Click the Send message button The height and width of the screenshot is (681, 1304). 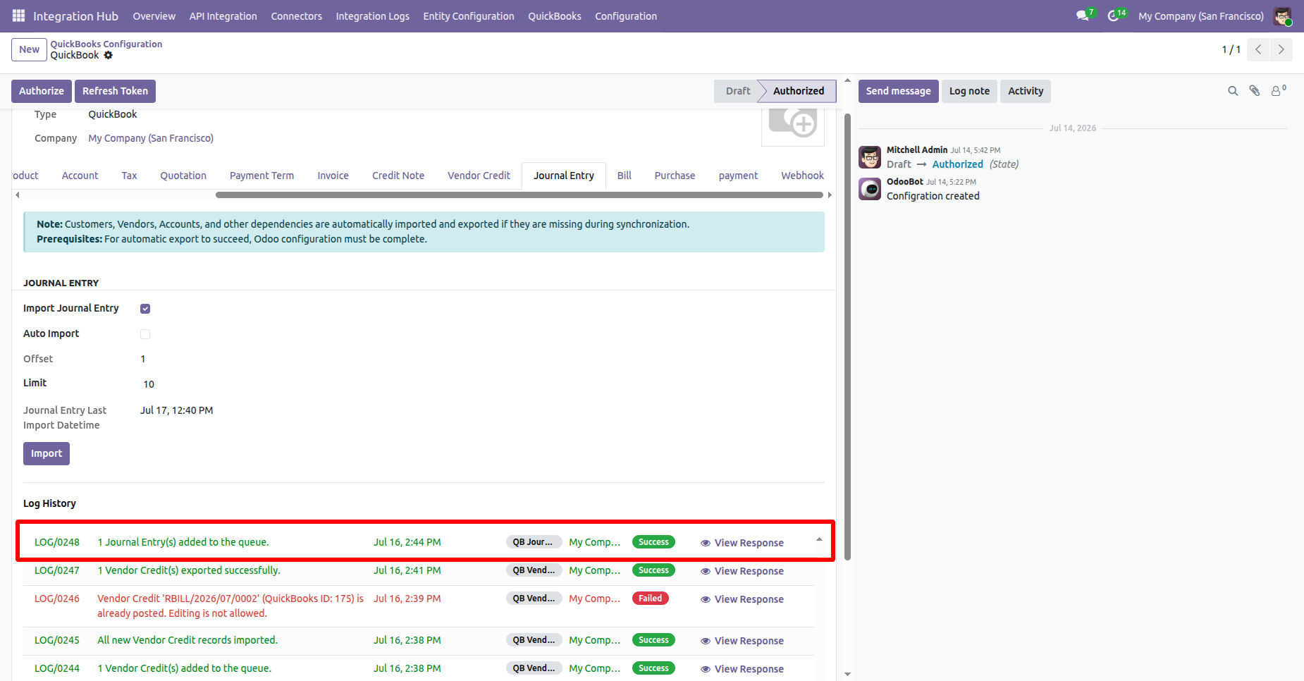click(898, 91)
